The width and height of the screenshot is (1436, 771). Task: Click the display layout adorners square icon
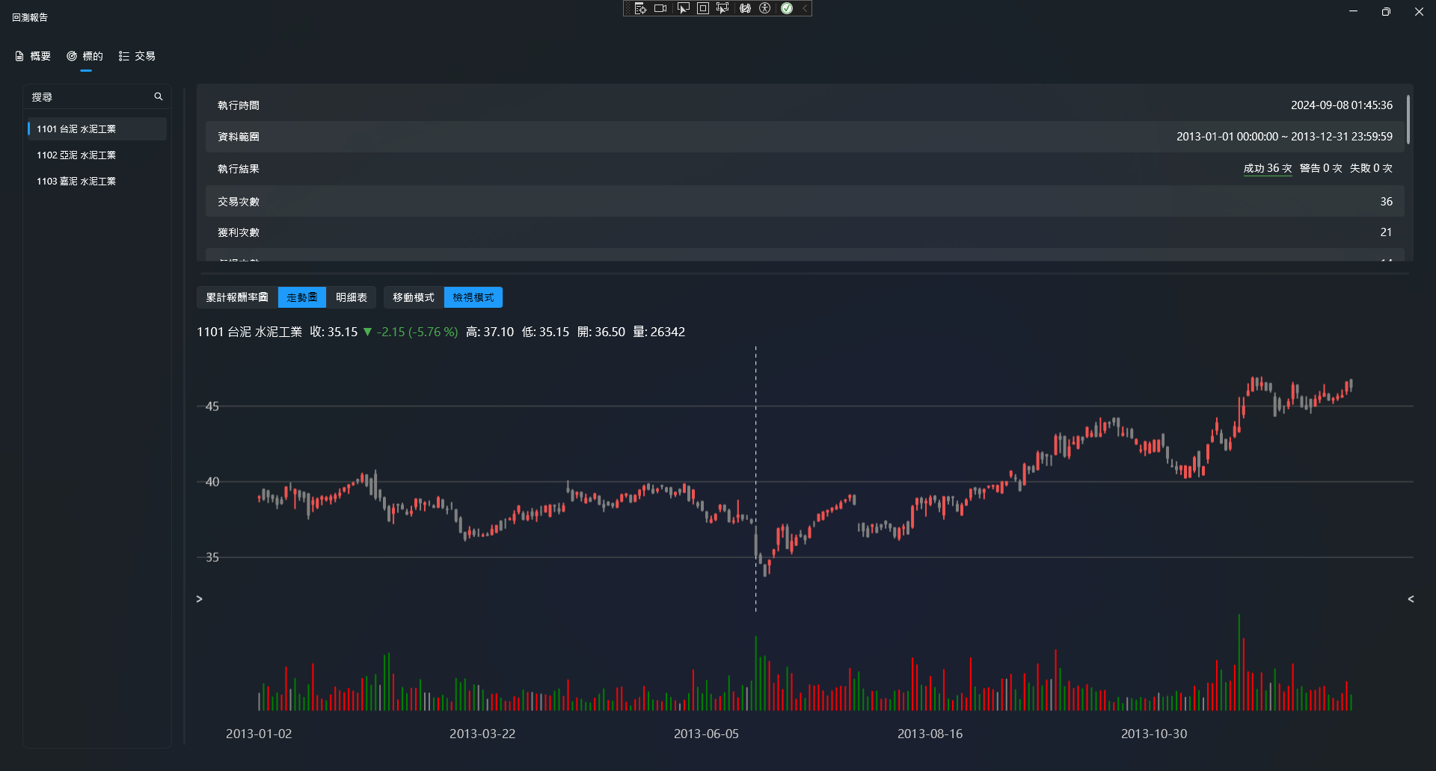(703, 8)
